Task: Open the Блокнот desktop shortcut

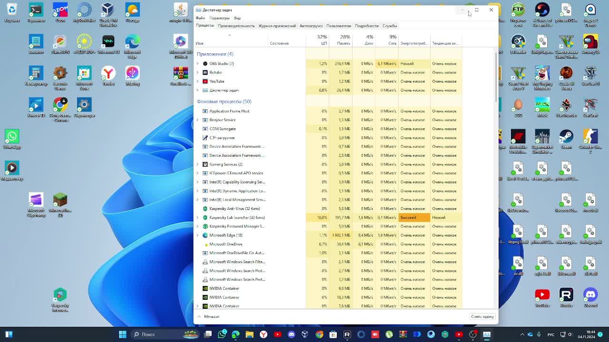Action: click(36, 44)
